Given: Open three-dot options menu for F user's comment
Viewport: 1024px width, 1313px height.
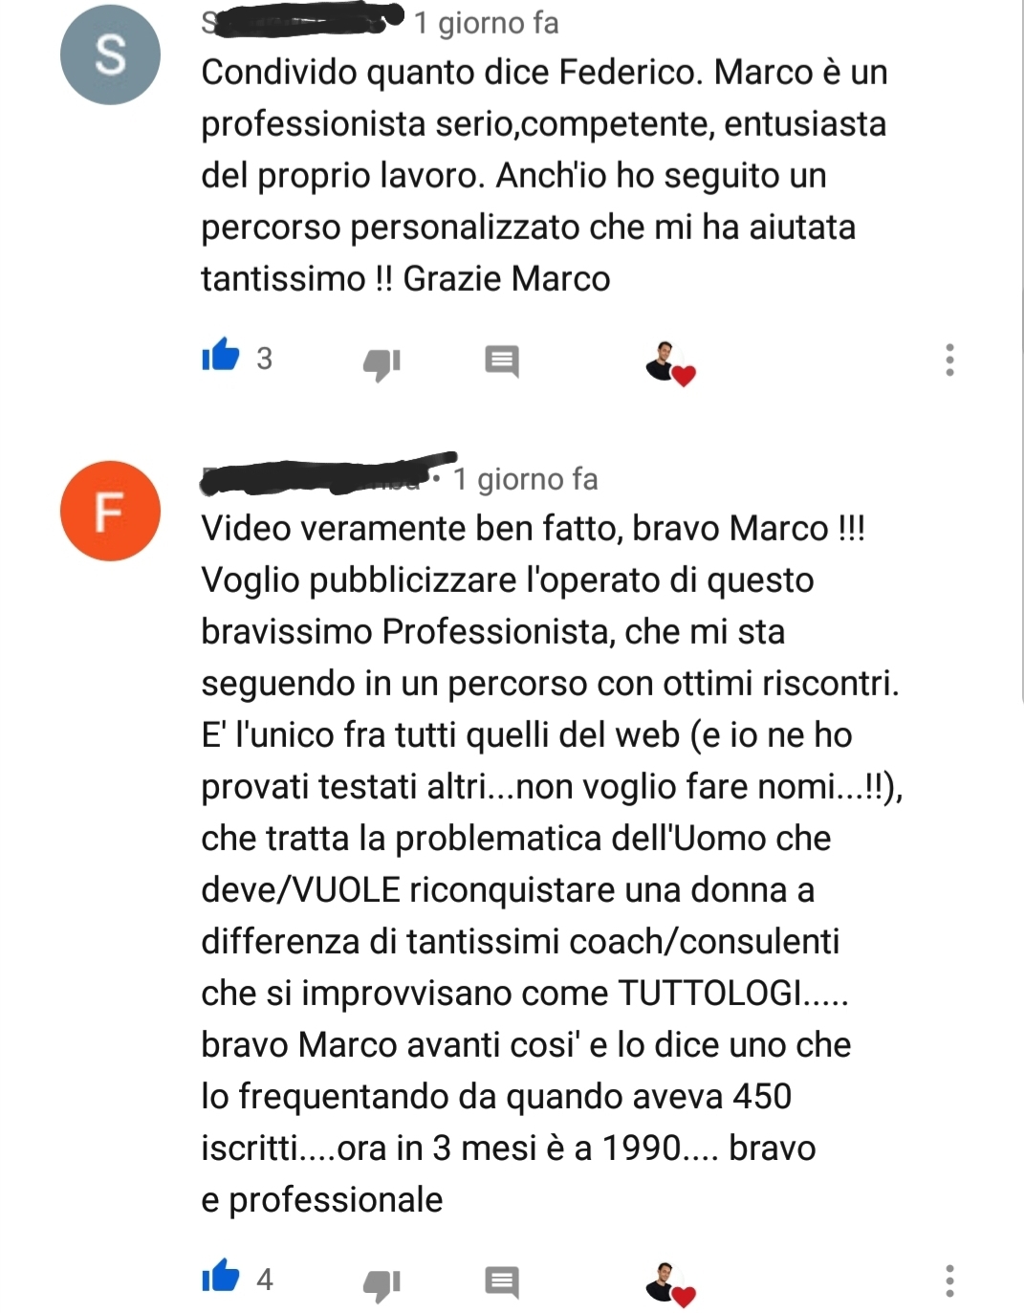Looking at the screenshot, I should [x=949, y=1280].
